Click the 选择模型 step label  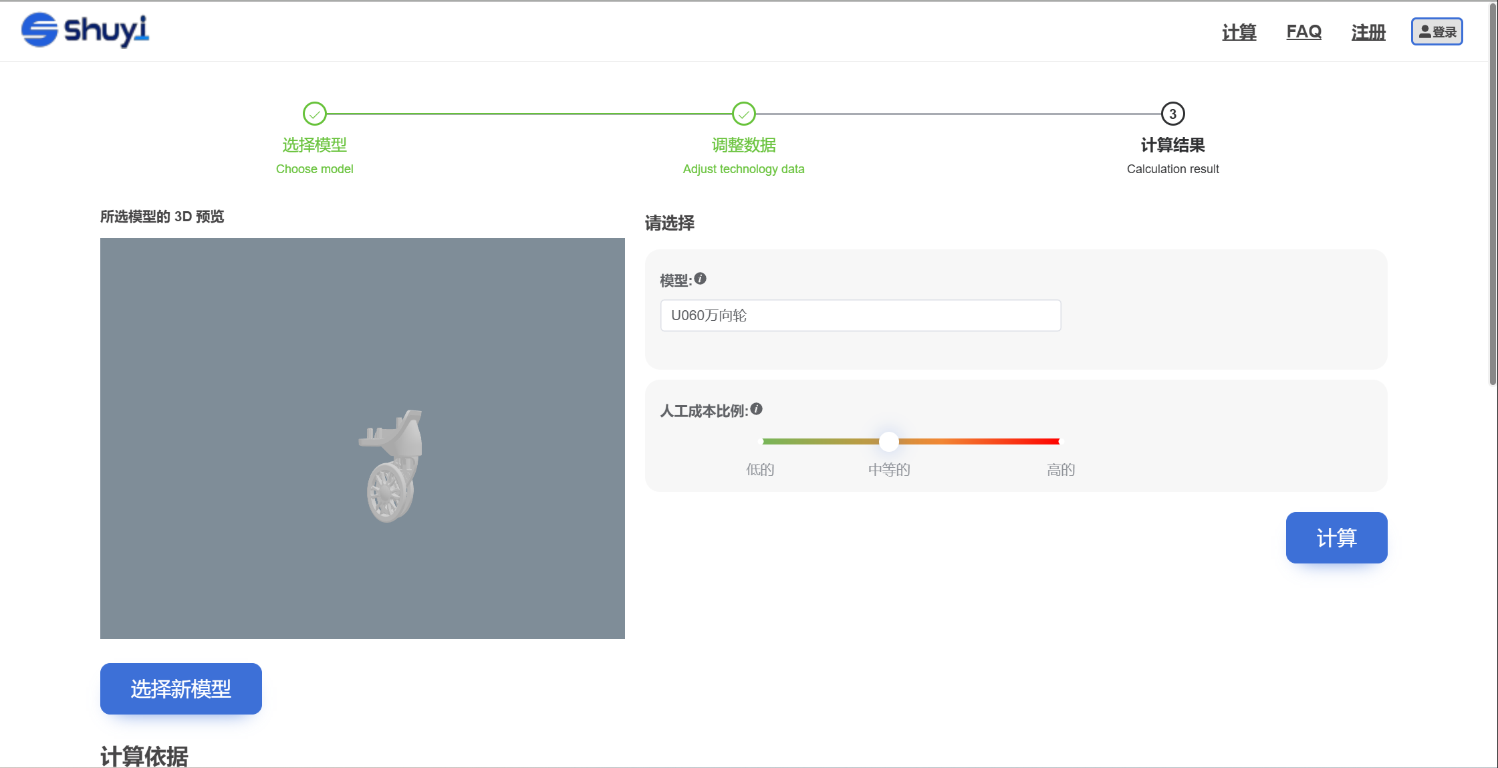pos(314,145)
